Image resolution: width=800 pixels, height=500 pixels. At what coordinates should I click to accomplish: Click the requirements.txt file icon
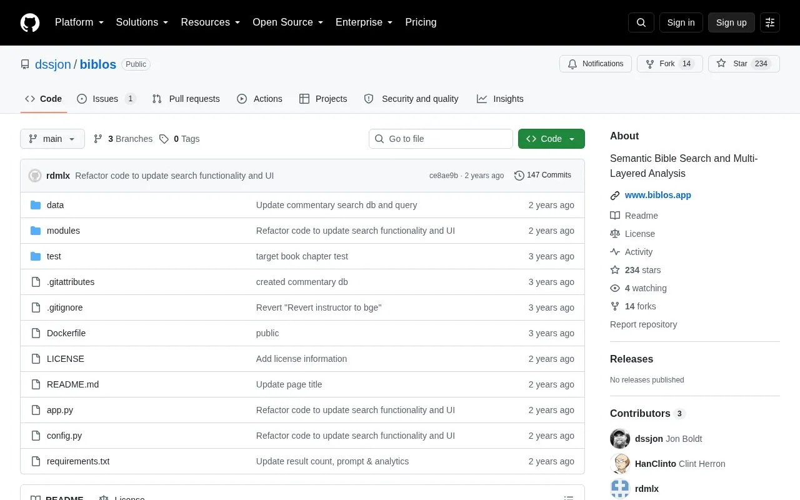tap(36, 461)
